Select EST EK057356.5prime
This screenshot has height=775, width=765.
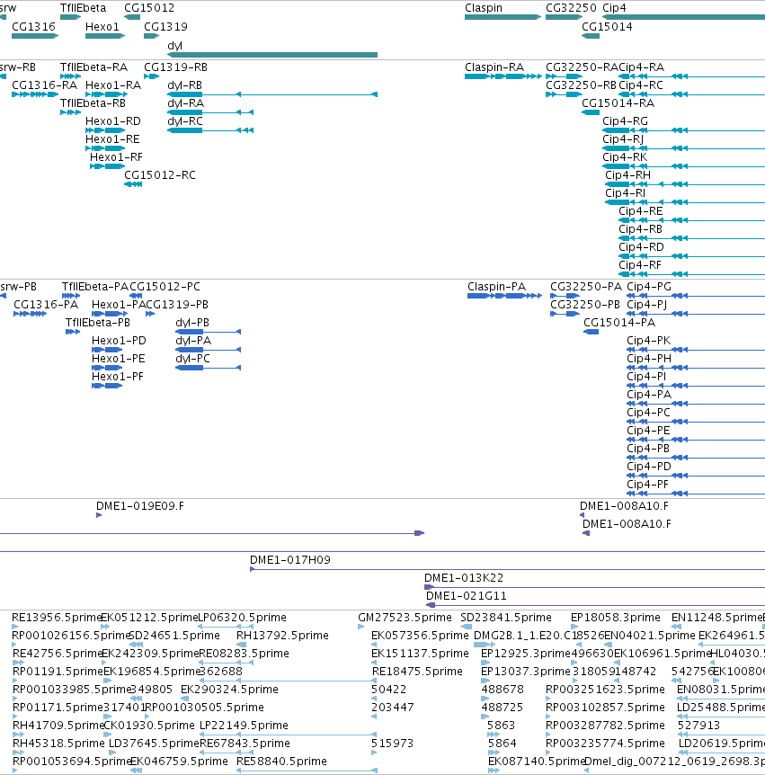pos(374,645)
